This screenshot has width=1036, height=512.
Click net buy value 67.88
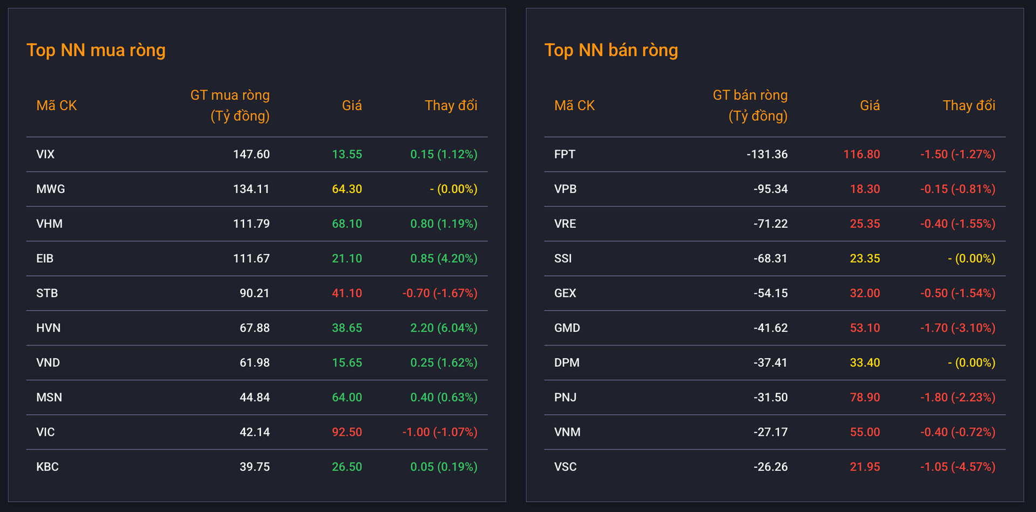(x=255, y=327)
